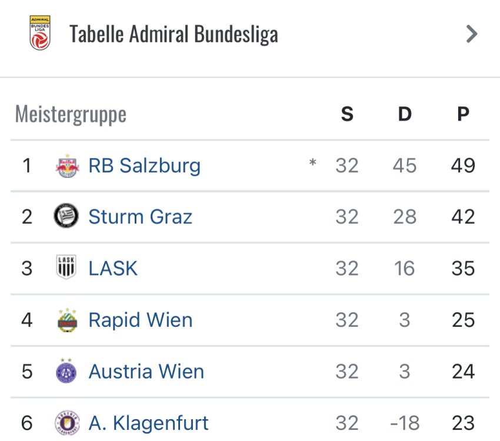Click the S column header
Screen dimensions: 500x441
coord(347,114)
